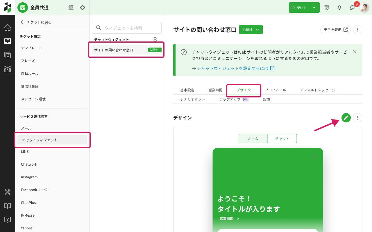
Task: Switch preview to チャット view
Action: pos(282,139)
